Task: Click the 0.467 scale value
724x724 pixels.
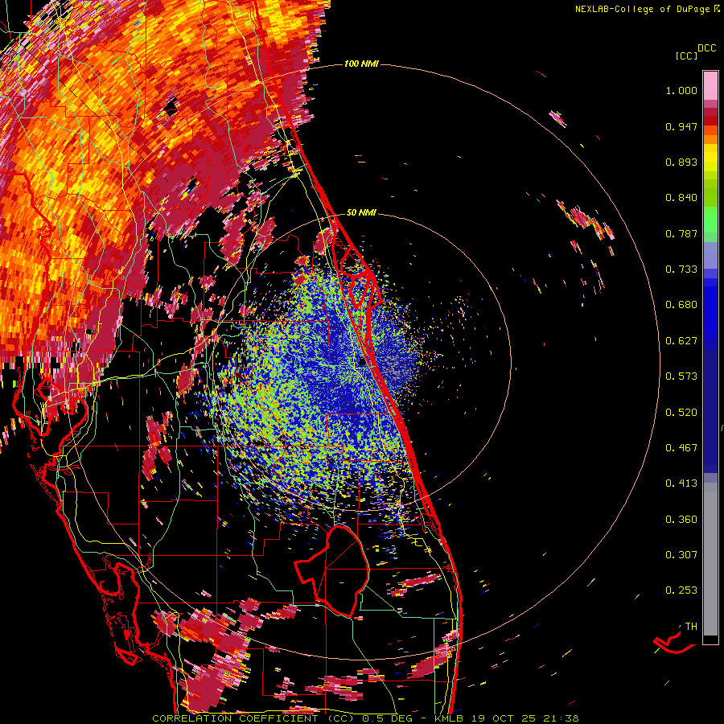Action: click(681, 447)
